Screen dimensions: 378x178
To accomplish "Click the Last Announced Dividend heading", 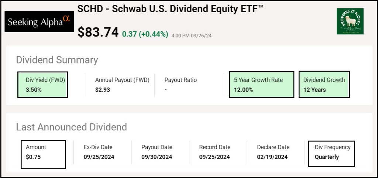I will pos(71,127).
